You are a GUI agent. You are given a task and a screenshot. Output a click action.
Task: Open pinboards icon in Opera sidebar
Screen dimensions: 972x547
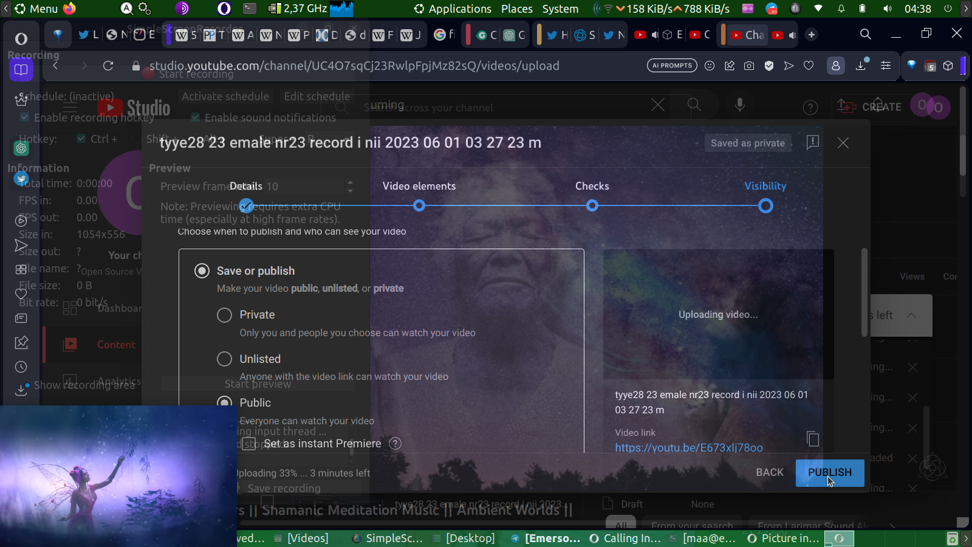tap(21, 343)
